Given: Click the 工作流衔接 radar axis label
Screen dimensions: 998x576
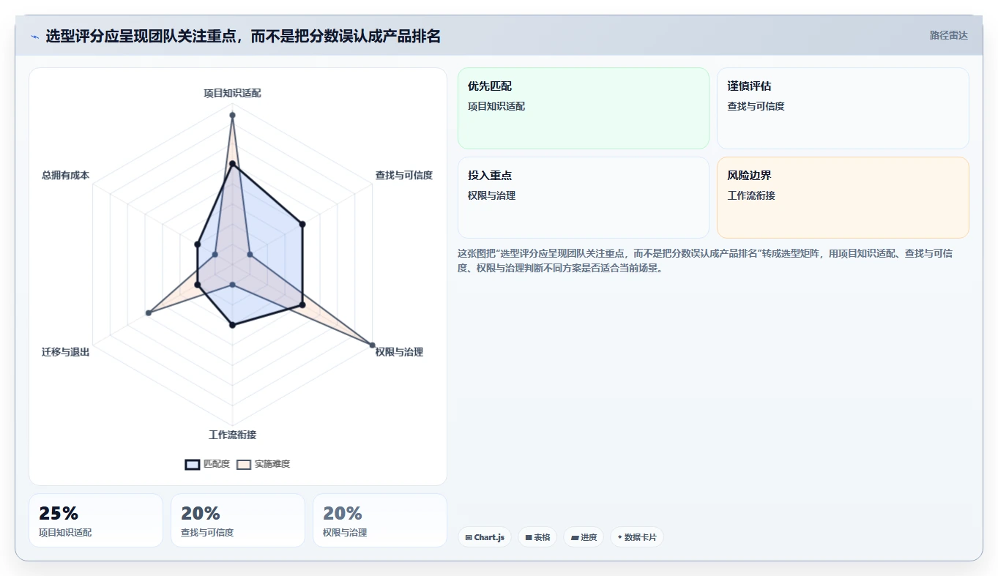Looking at the screenshot, I should pyautogui.click(x=232, y=435).
